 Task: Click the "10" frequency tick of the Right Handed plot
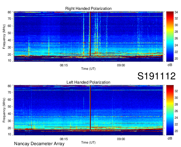click(9, 60)
